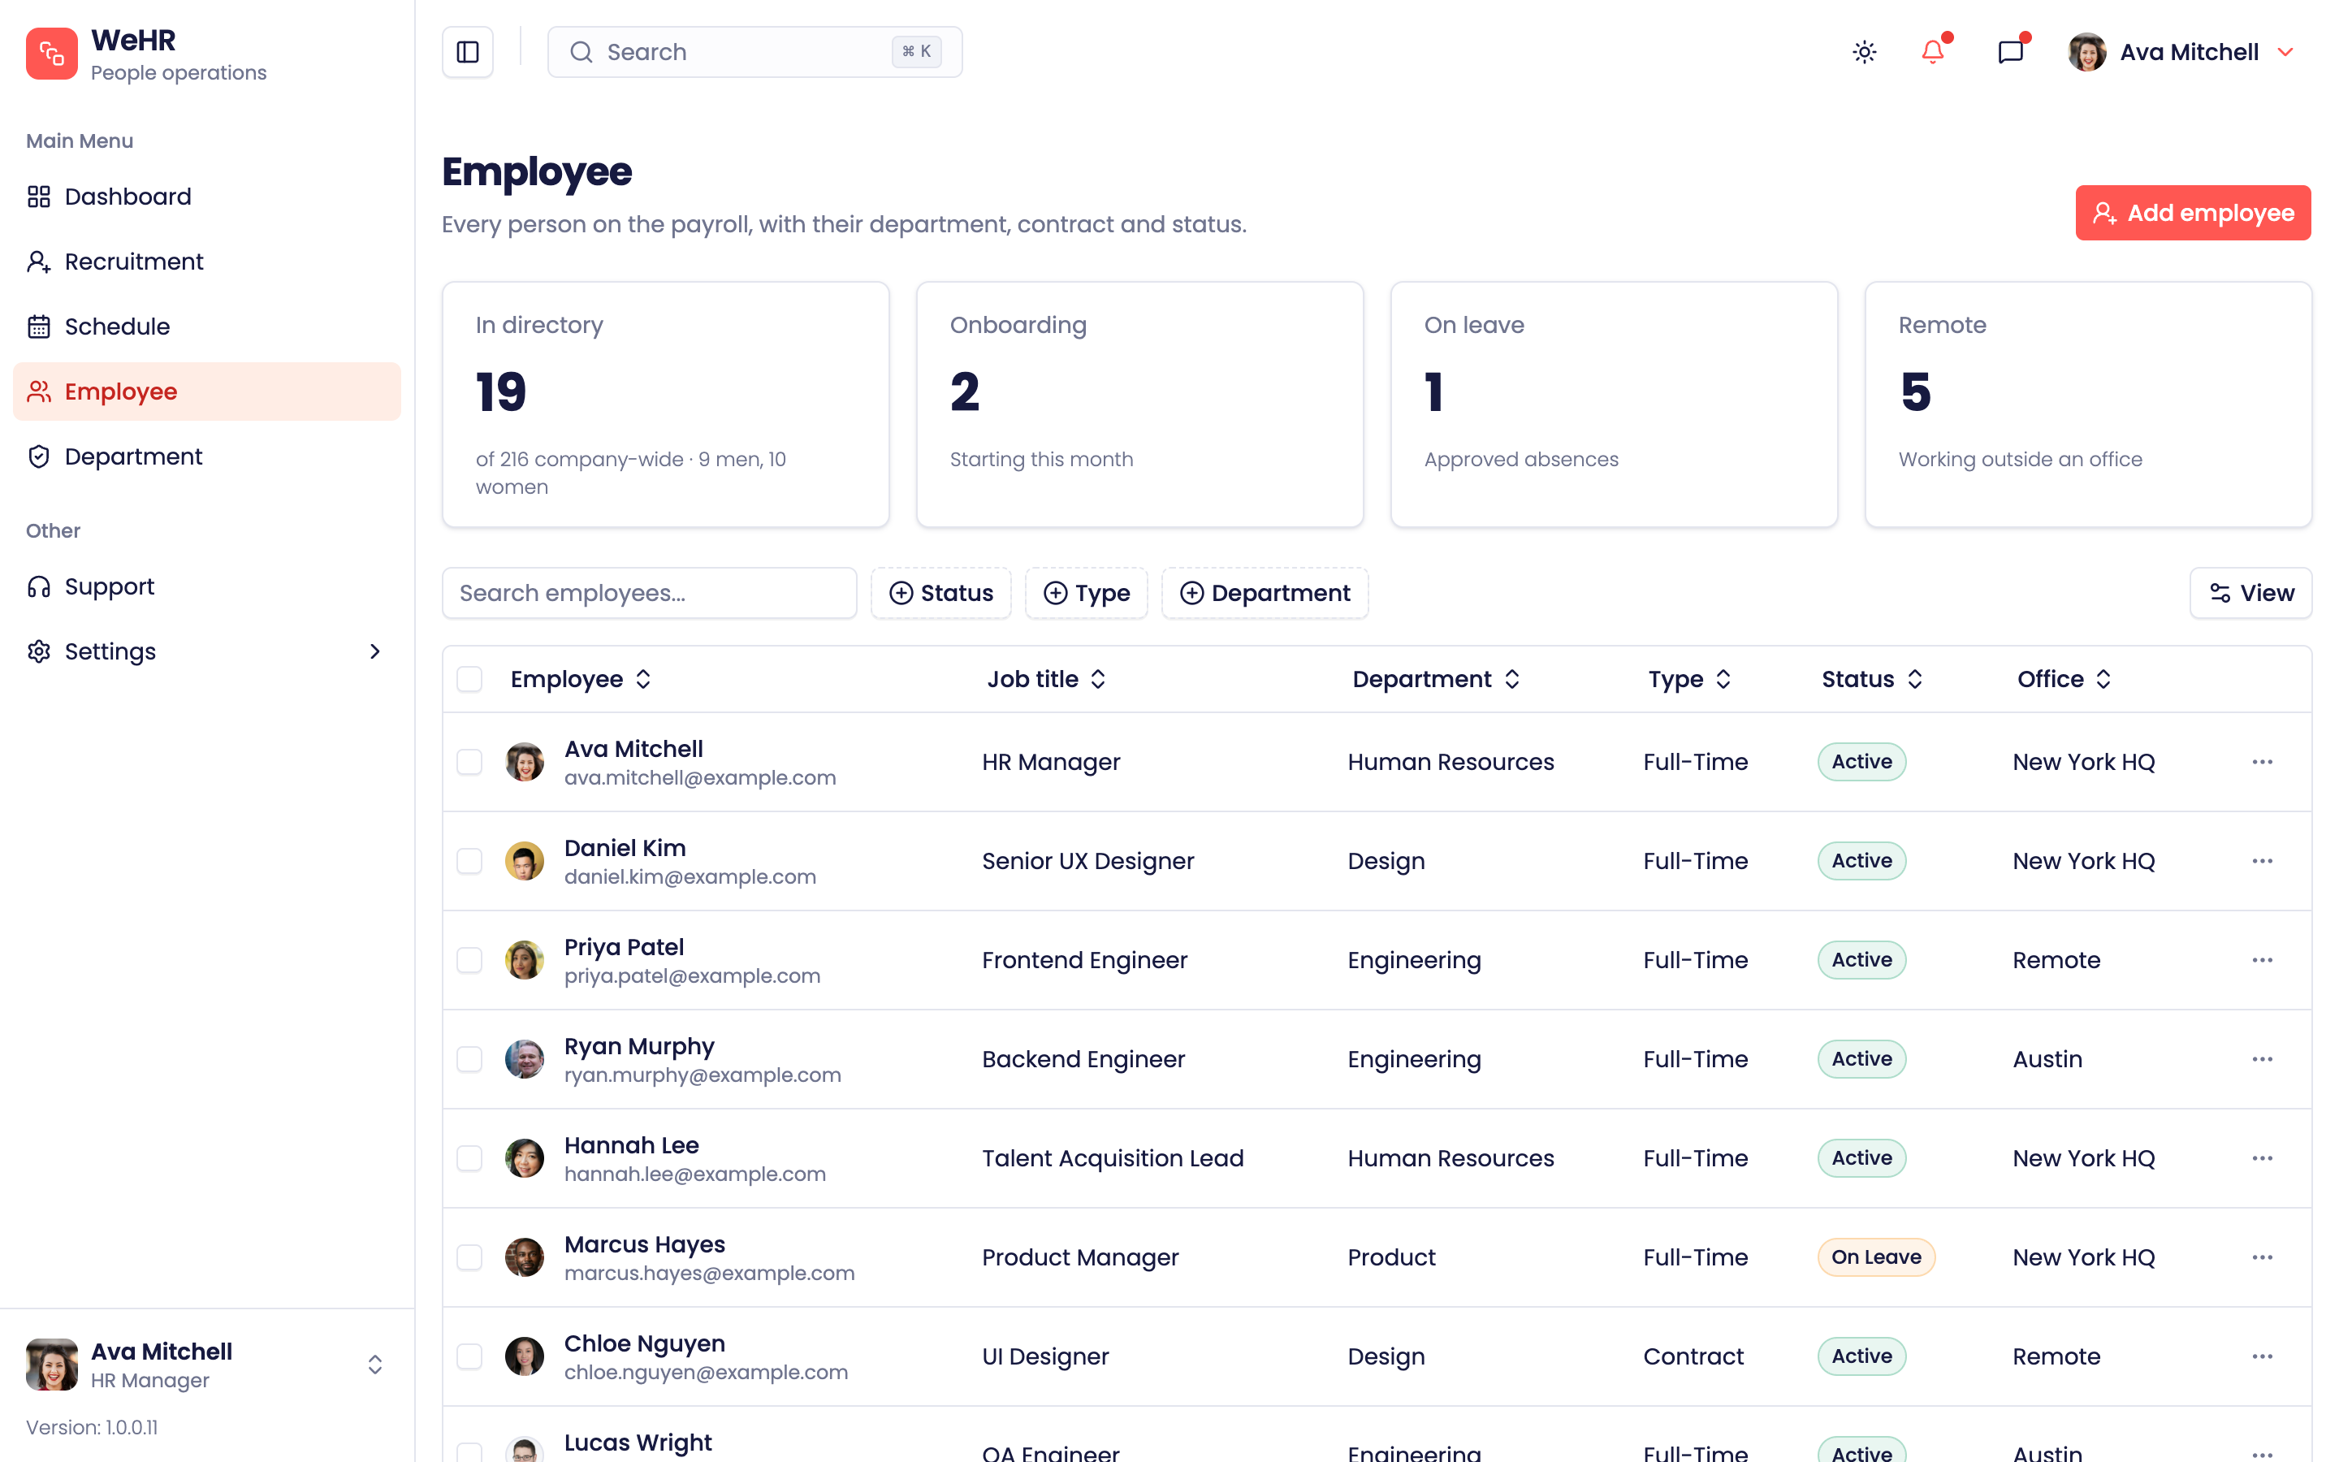The height and width of the screenshot is (1462, 2339).
Task: Focus the Search employees field
Action: [x=650, y=593]
